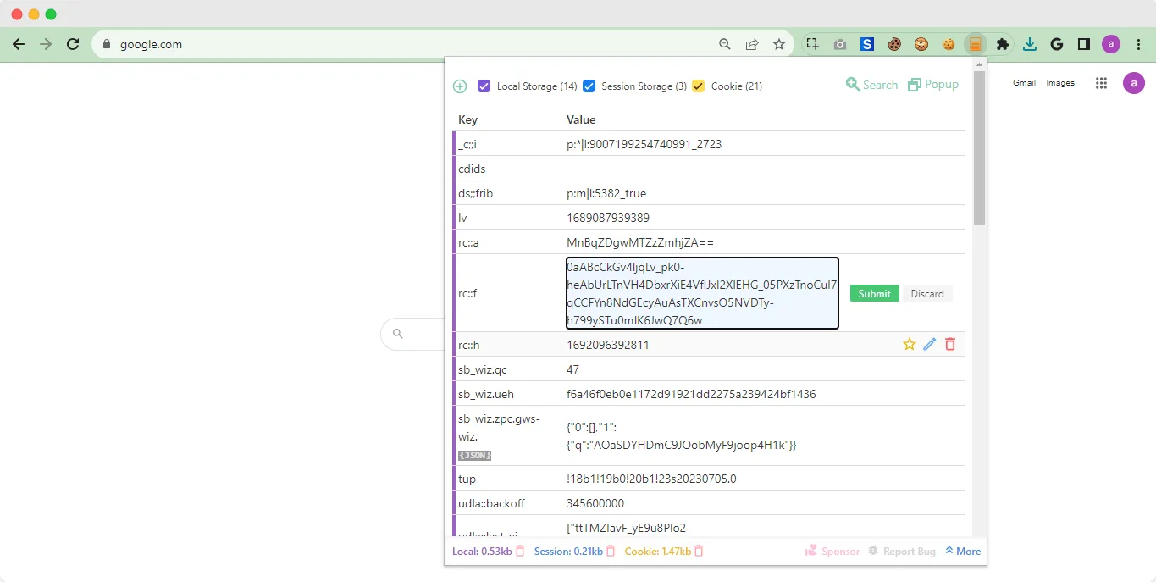
Task: Click the Sponsor link
Action: point(832,551)
